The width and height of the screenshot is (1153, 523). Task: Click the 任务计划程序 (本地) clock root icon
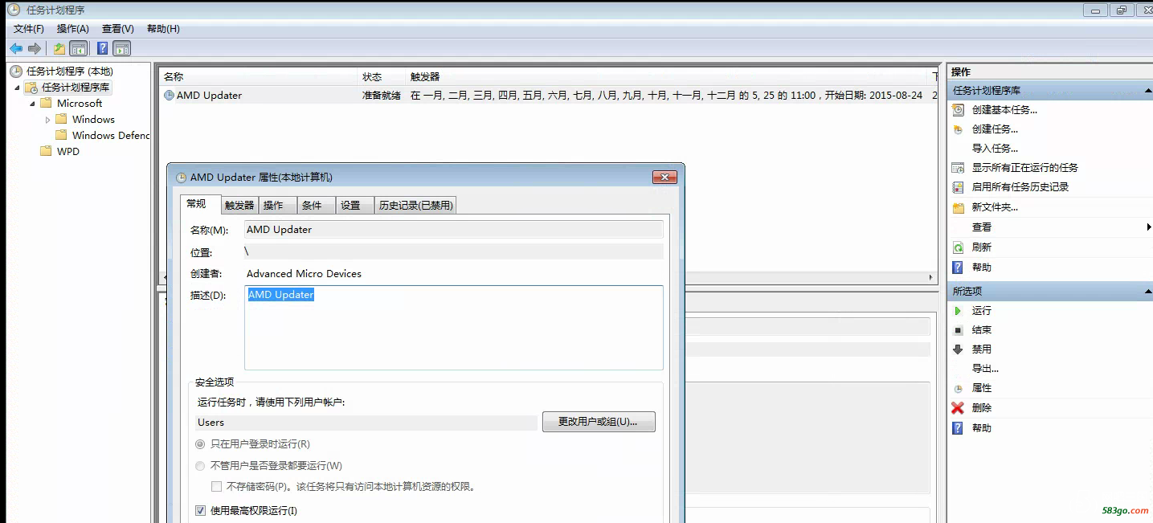[x=15, y=72]
